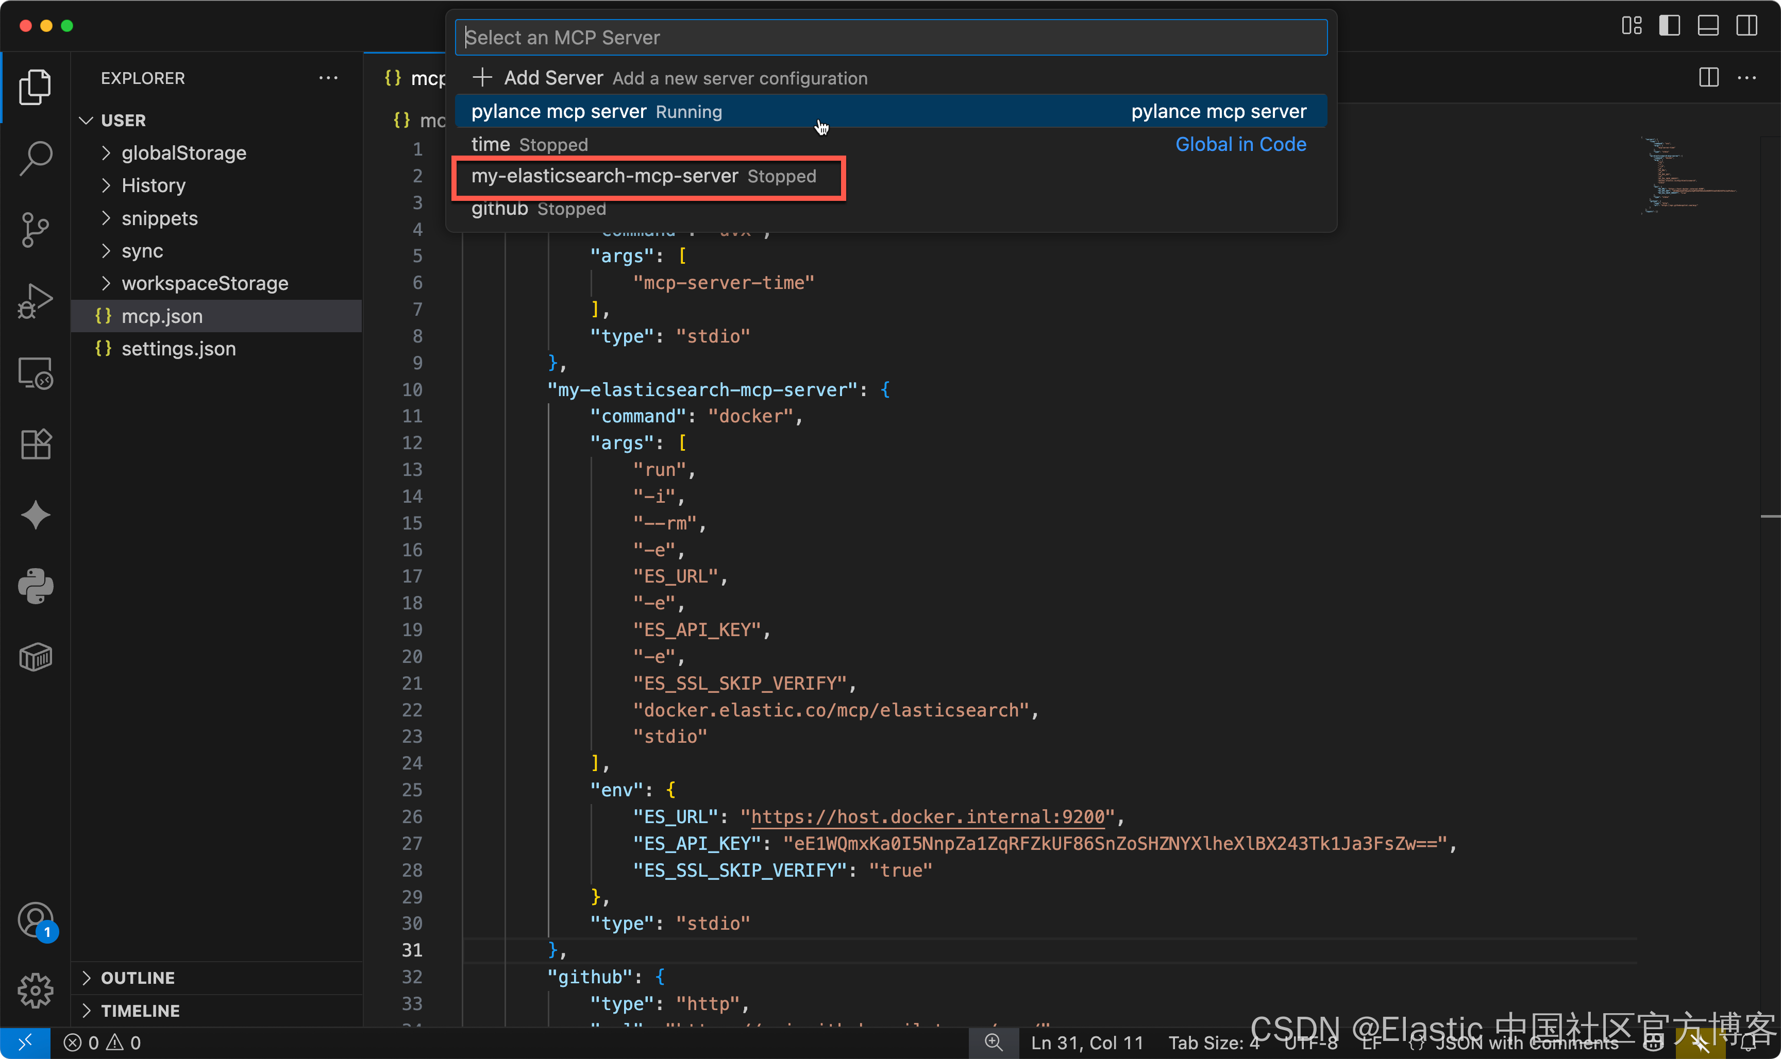Click the "github" key on line 32
1781x1059 pixels.
tap(591, 977)
